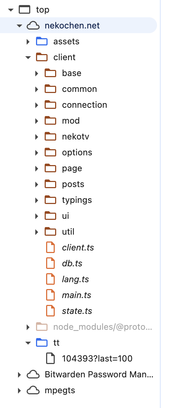Screen dimensions: 170x408
Task: Click the cloud icon beside mpegts
Action: click(x=33, y=390)
